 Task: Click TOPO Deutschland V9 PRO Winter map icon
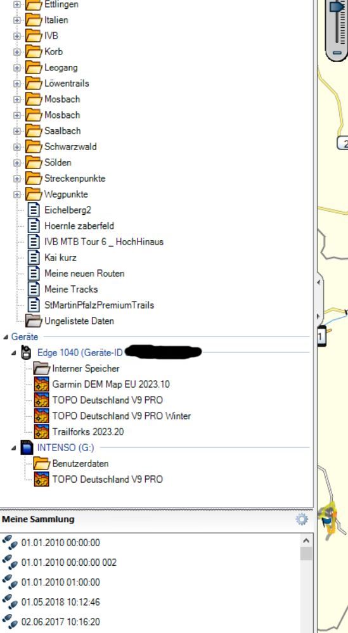click(42, 416)
